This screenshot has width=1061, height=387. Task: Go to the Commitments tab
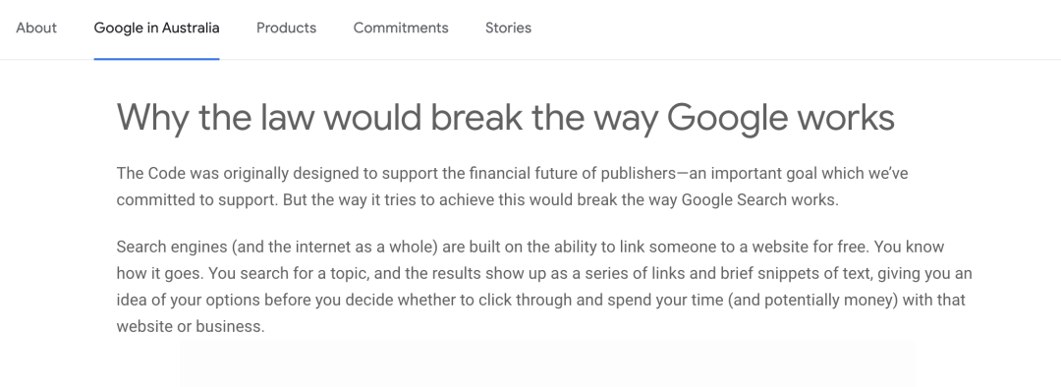[x=401, y=28]
